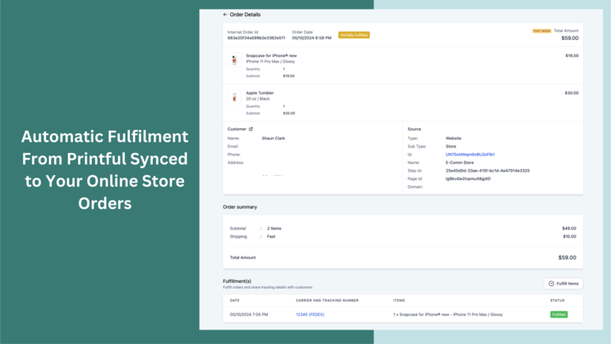Click the STATUS column header
This screenshot has width=611, height=344.
click(x=558, y=301)
